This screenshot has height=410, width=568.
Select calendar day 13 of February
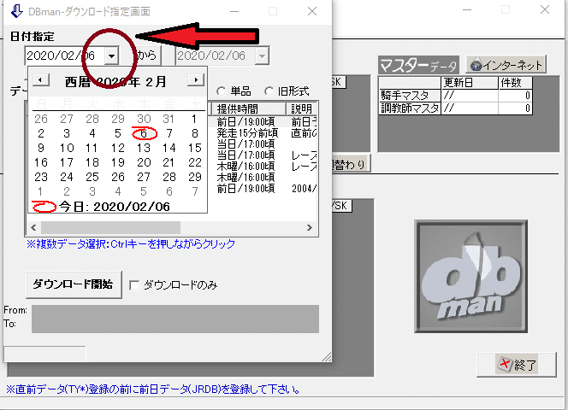[x=144, y=148]
